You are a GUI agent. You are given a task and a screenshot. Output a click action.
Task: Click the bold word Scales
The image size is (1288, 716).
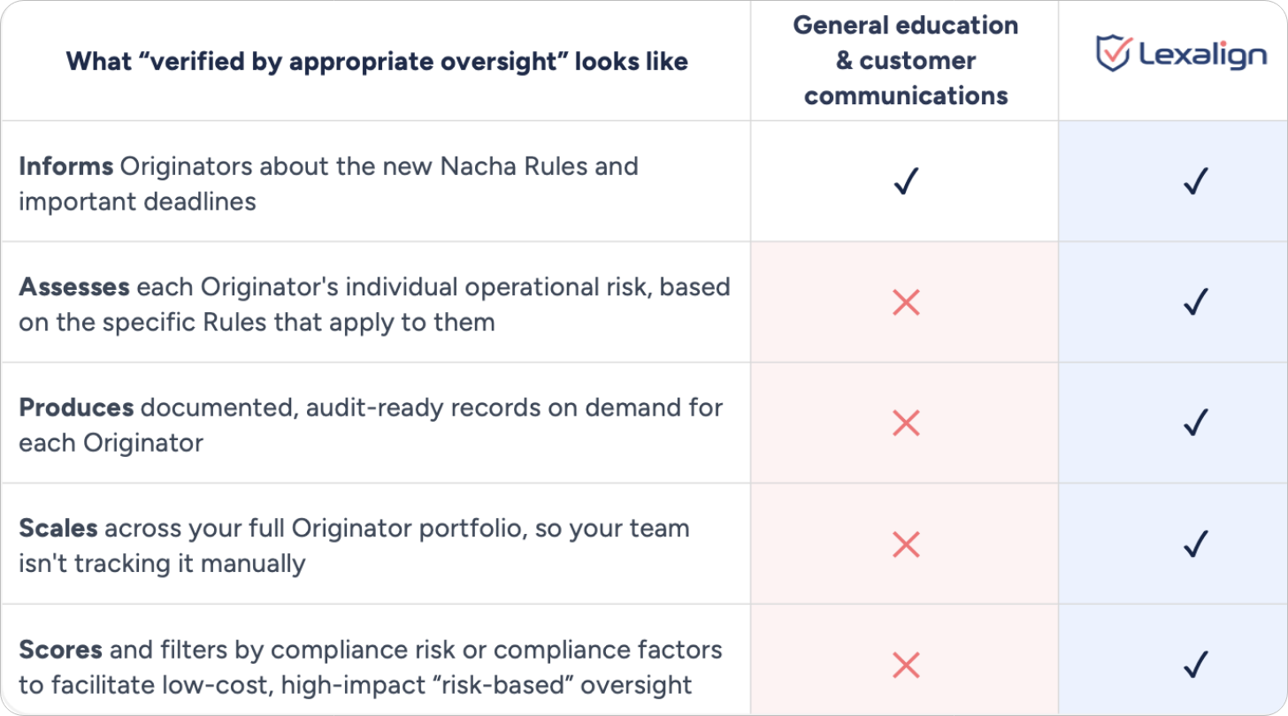58,529
